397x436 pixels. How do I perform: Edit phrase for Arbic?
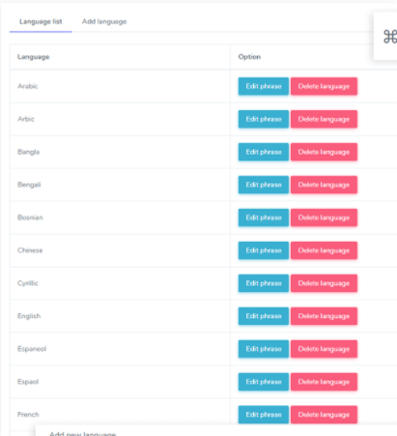click(264, 119)
